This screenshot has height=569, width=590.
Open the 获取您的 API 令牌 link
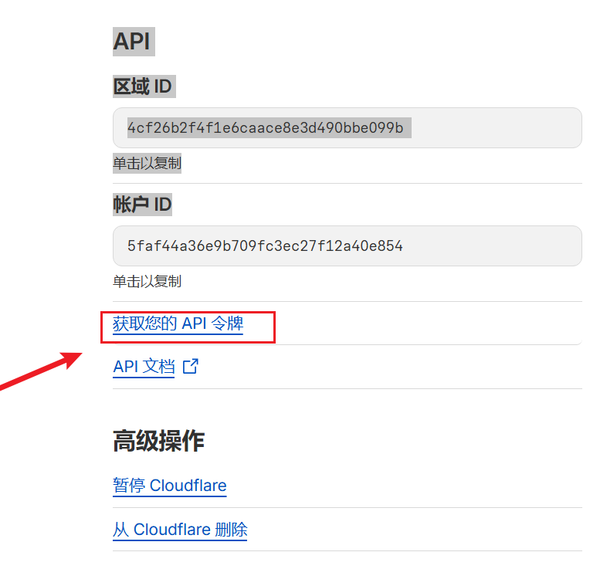point(178,324)
